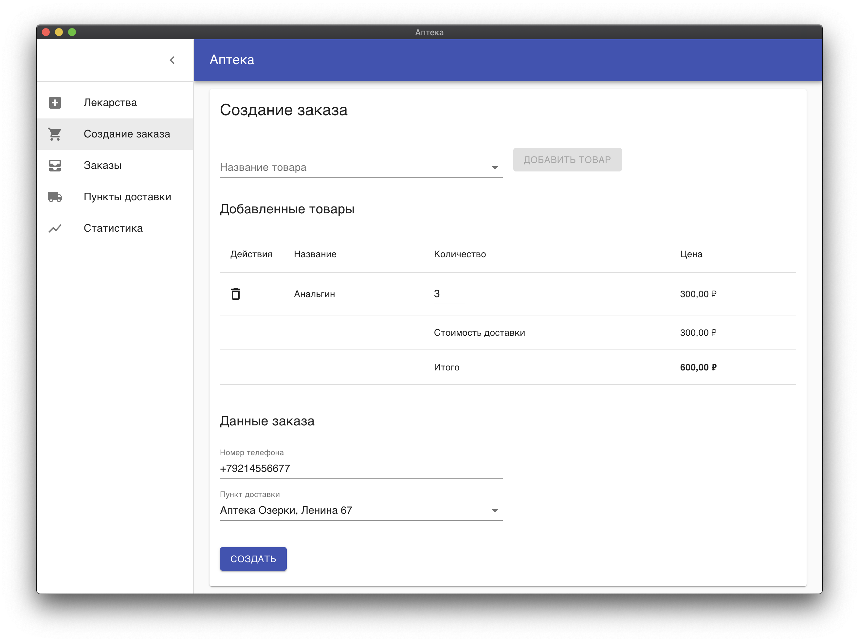Expand the Пункт доставки dropdown arrow
859x642 pixels.
point(494,510)
